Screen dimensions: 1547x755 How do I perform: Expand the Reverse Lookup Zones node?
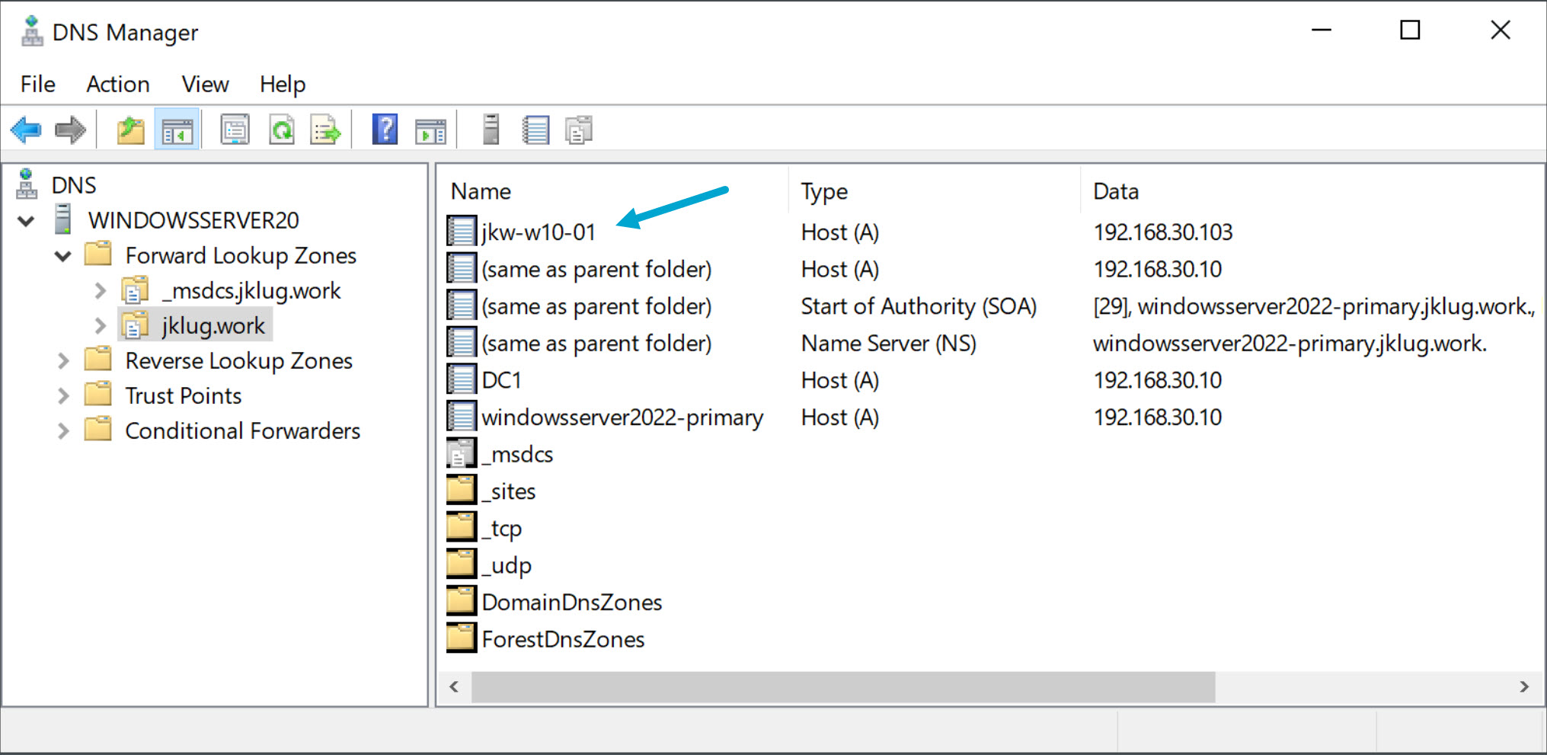pyautogui.click(x=62, y=360)
